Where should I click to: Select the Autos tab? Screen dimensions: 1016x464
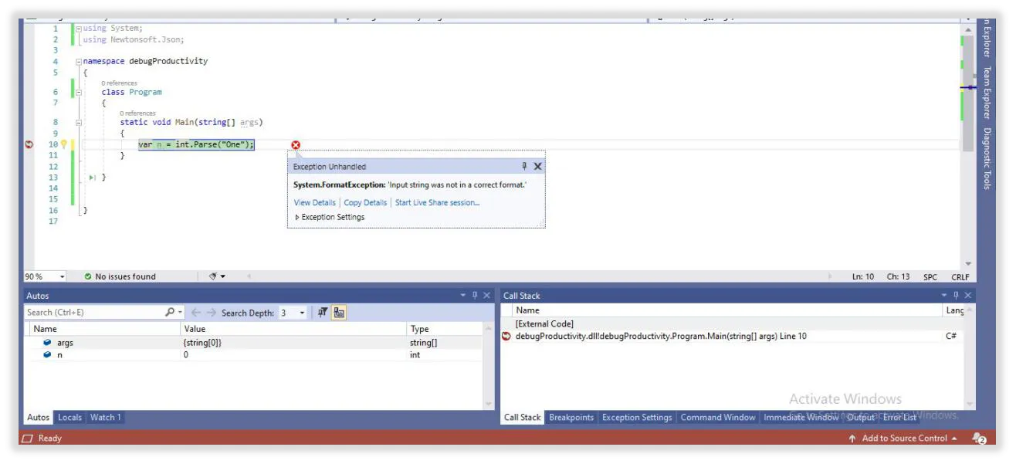click(39, 418)
